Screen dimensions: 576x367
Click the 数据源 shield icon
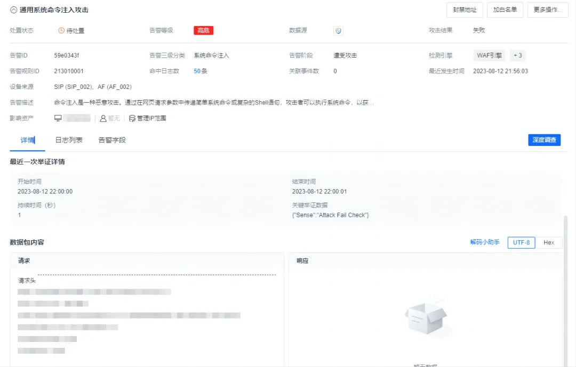point(338,31)
